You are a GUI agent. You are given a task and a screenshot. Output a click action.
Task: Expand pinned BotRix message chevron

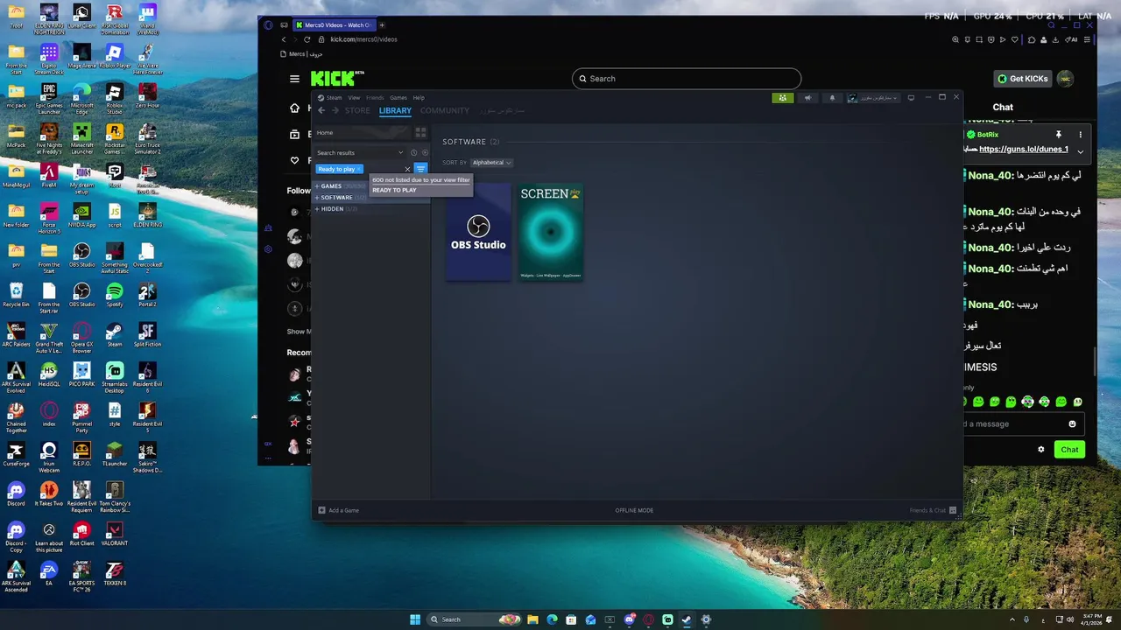(x=1080, y=151)
